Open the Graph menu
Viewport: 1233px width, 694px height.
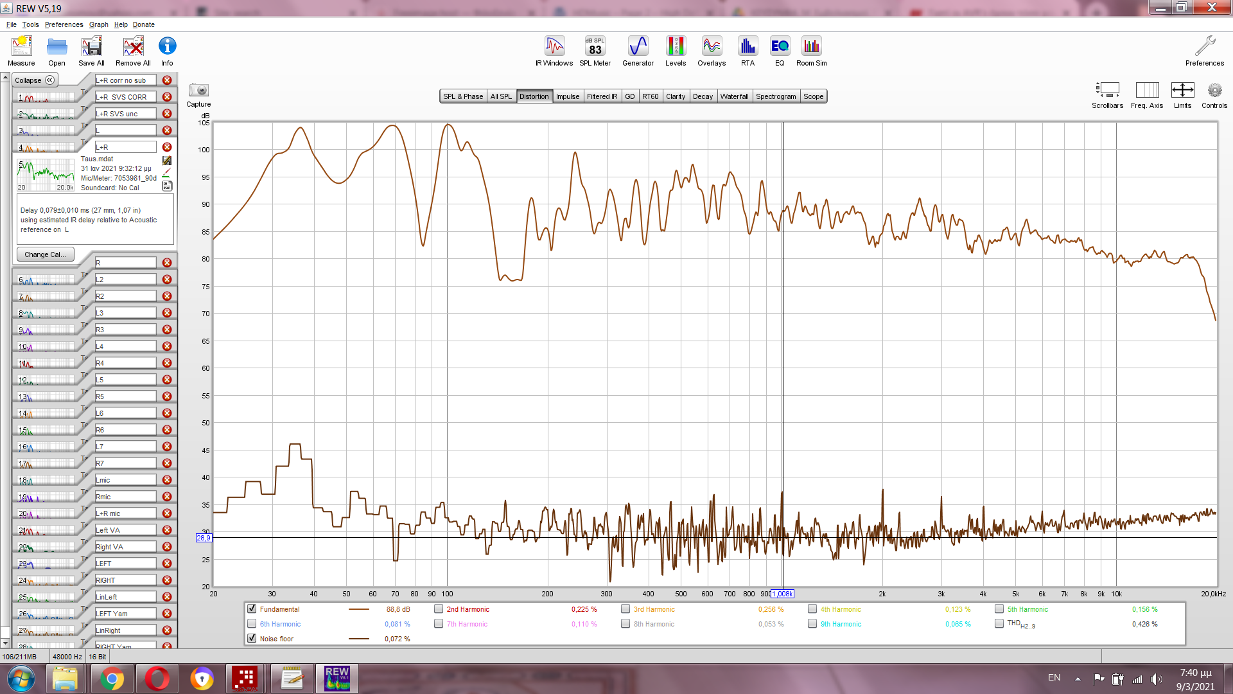(x=98, y=24)
